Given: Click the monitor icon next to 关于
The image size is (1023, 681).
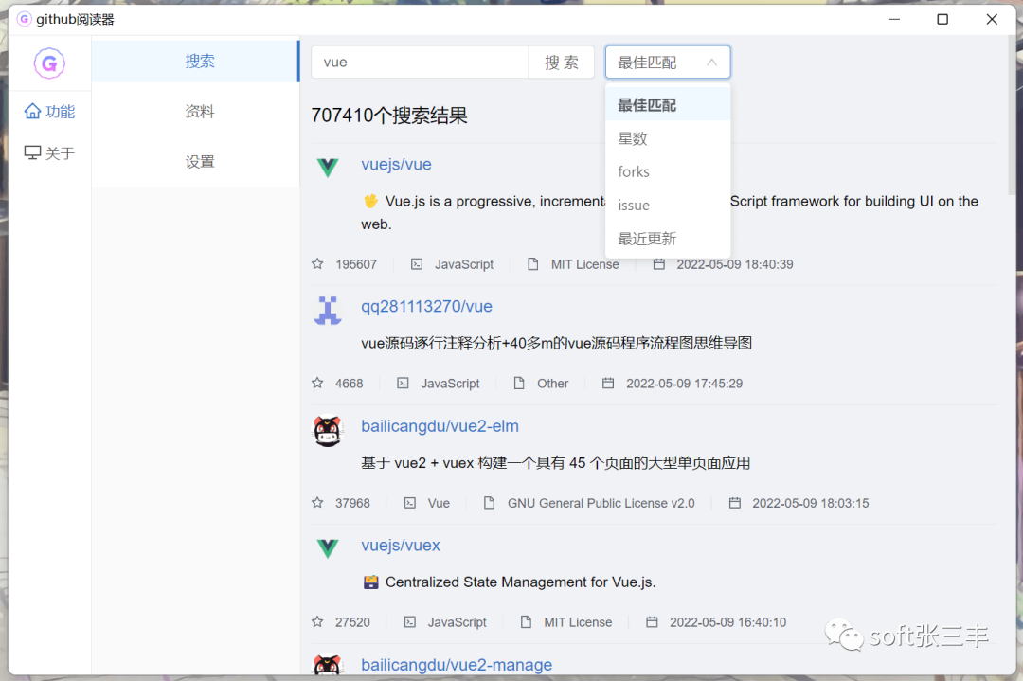Looking at the screenshot, I should tap(32, 152).
